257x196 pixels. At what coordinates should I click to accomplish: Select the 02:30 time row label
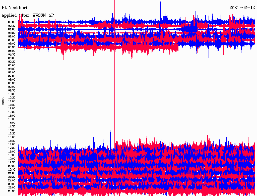[x=12, y=40]
